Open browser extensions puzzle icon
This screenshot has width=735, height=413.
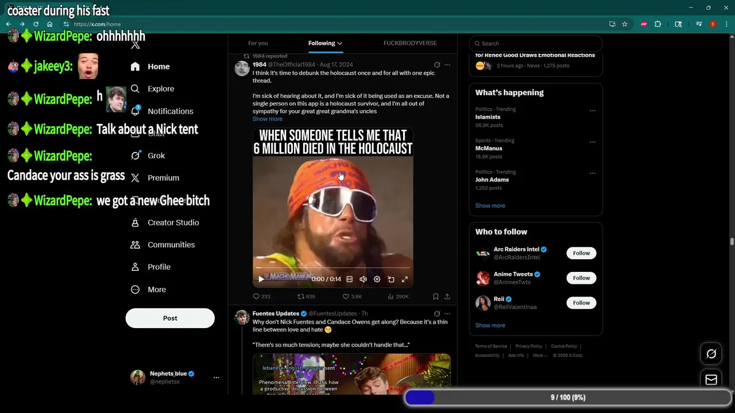tap(658, 24)
